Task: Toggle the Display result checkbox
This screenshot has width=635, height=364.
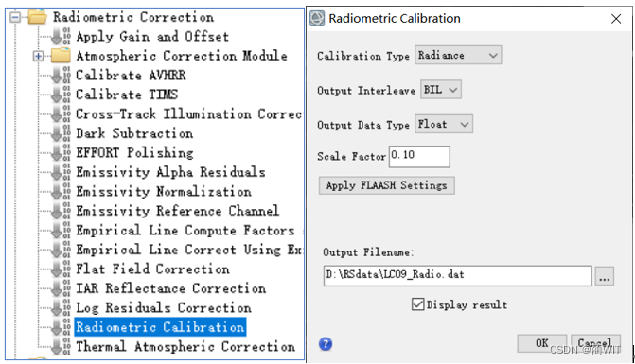Action: point(417,304)
